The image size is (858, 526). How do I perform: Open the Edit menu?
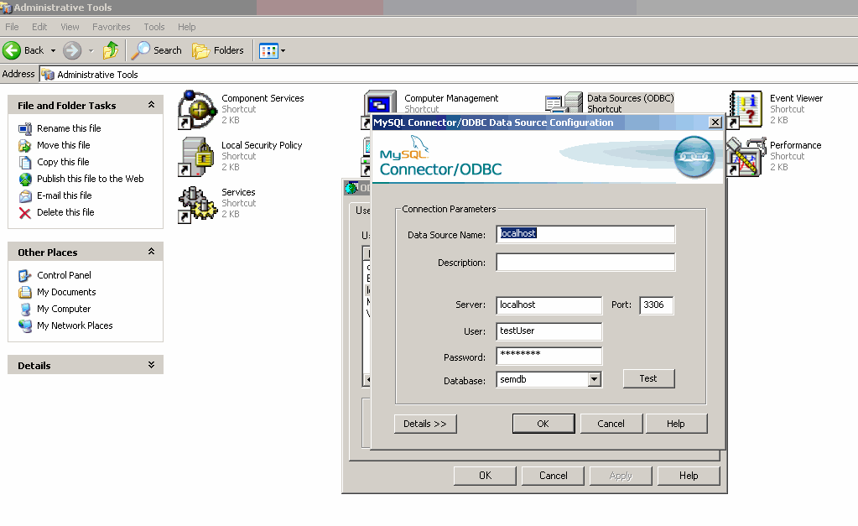pyautogui.click(x=39, y=27)
